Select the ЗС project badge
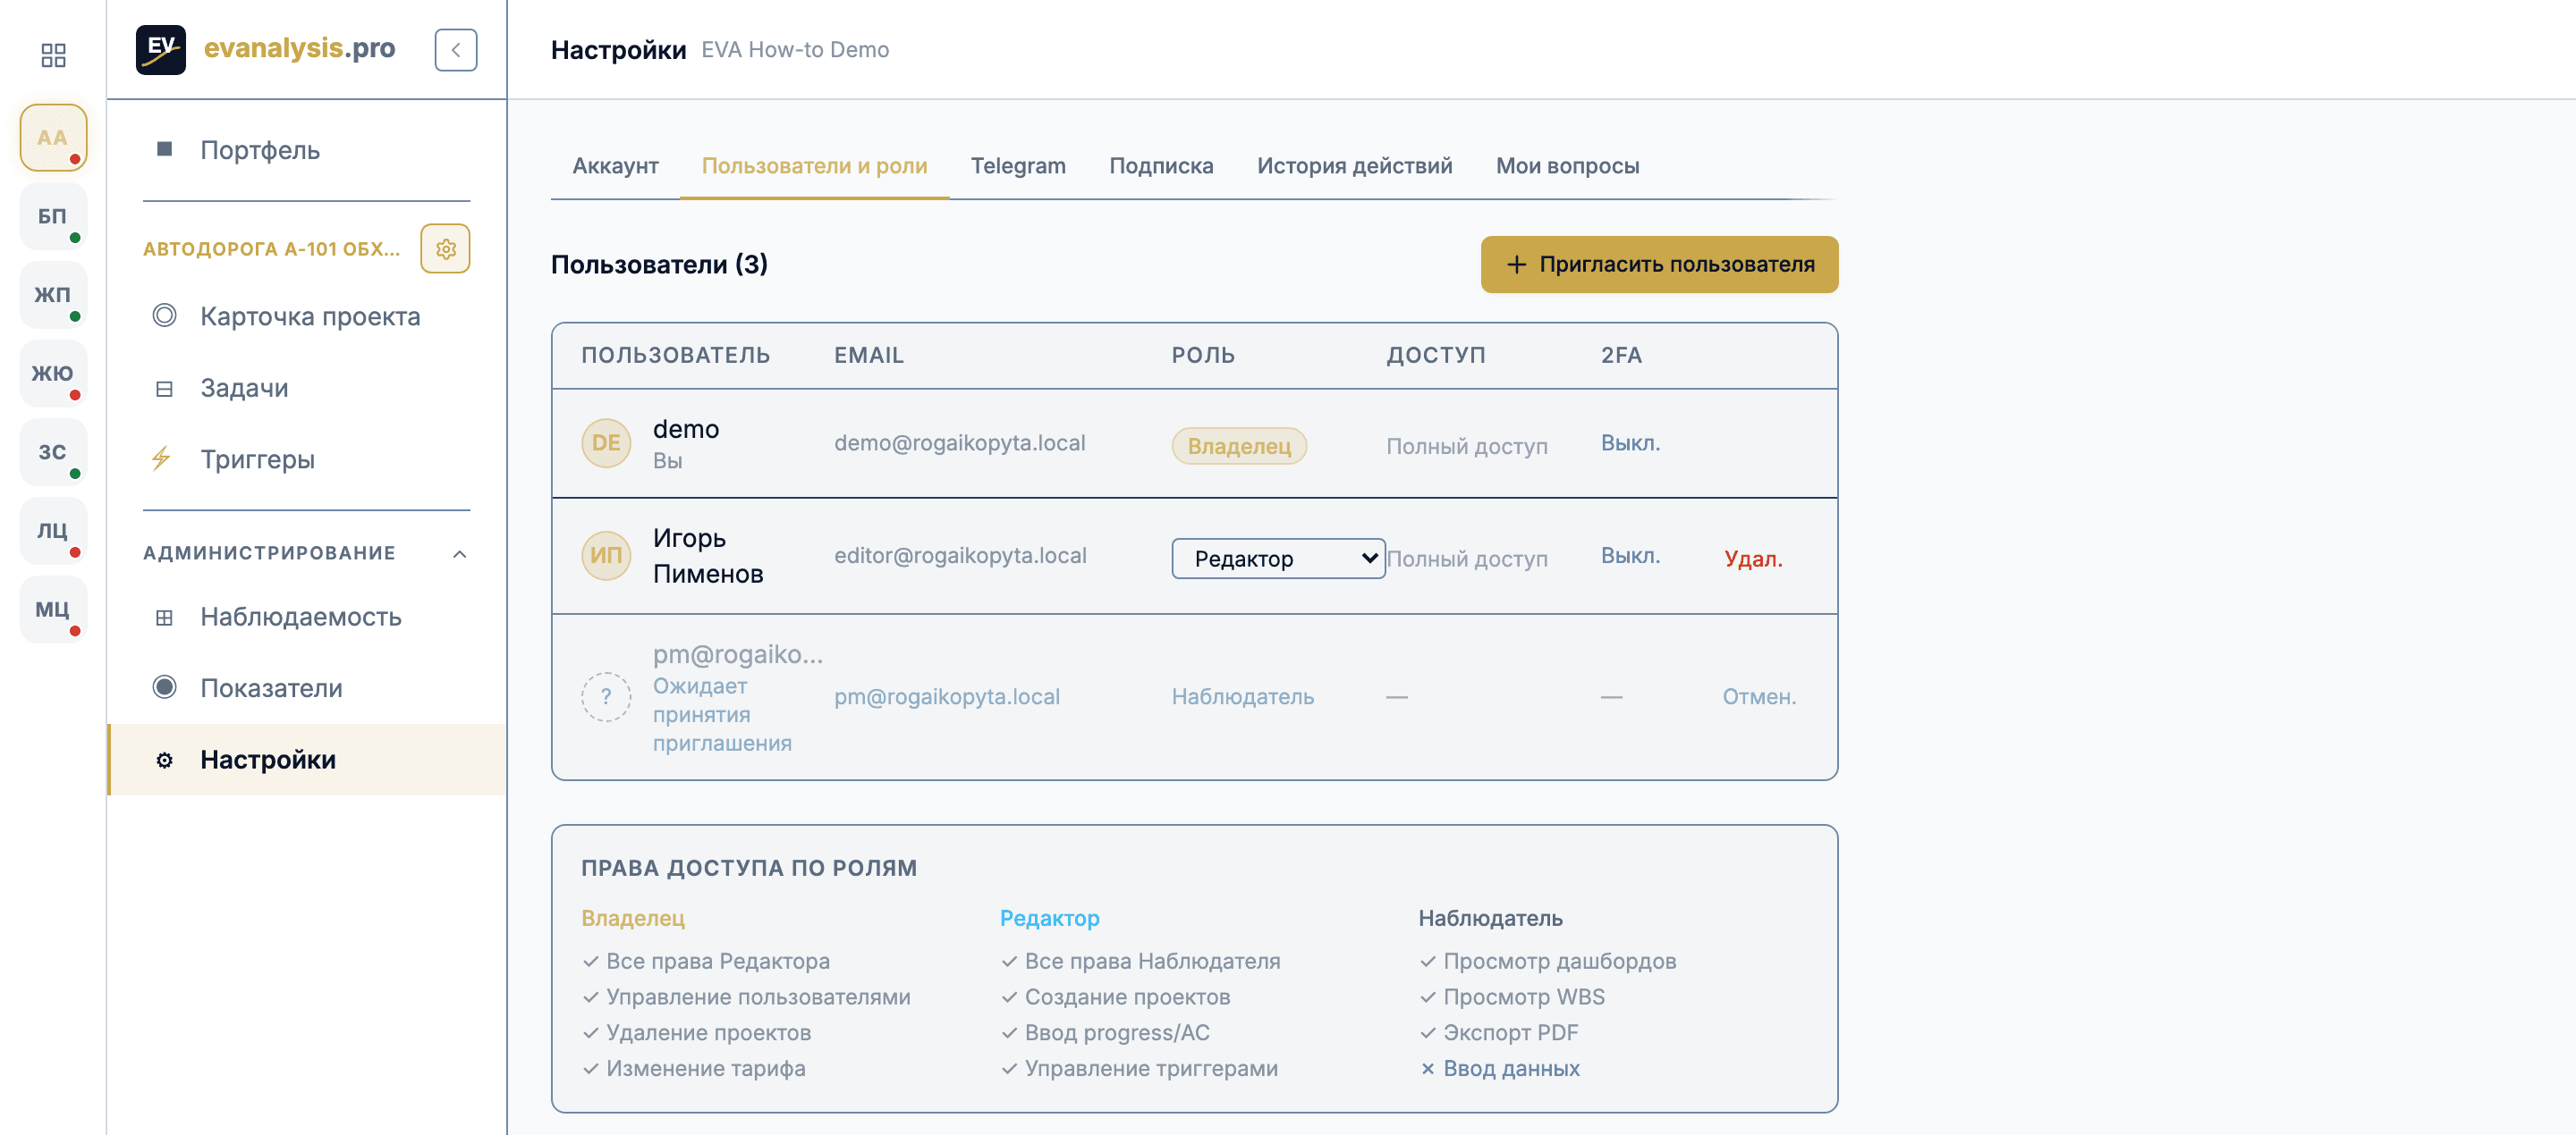2576x1135 pixels. pos(53,451)
